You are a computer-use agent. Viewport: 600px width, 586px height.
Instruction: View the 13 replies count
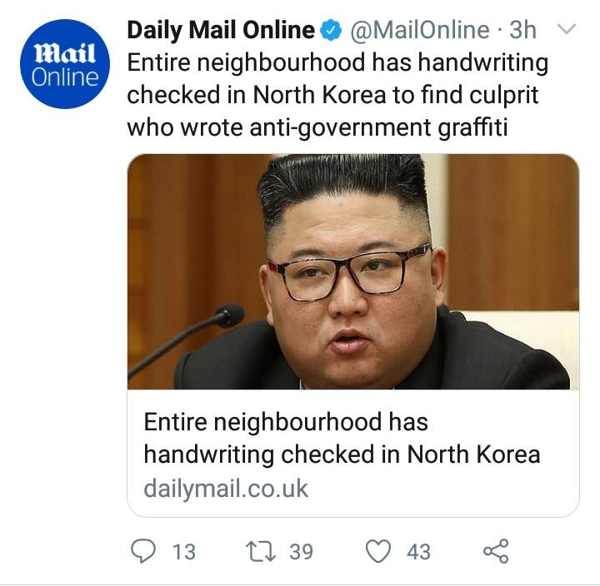click(x=184, y=552)
